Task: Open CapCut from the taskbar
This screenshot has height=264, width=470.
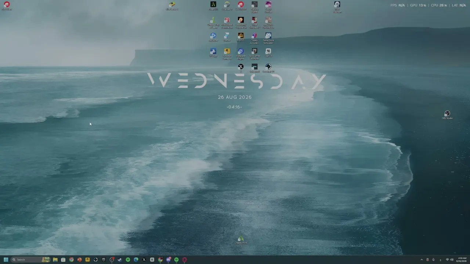Action: point(152,260)
